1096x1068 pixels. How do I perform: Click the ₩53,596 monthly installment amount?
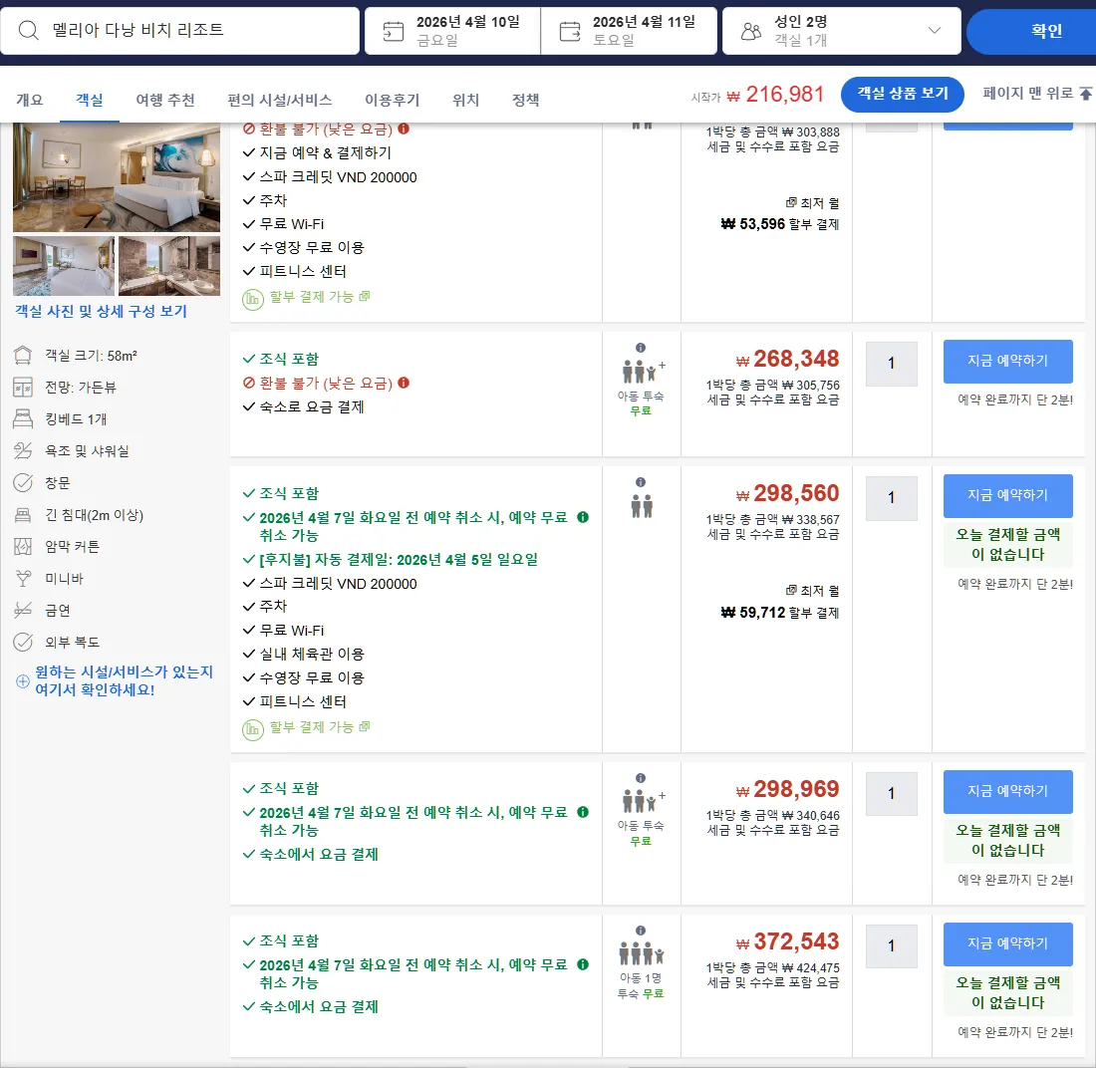pos(753,224)
